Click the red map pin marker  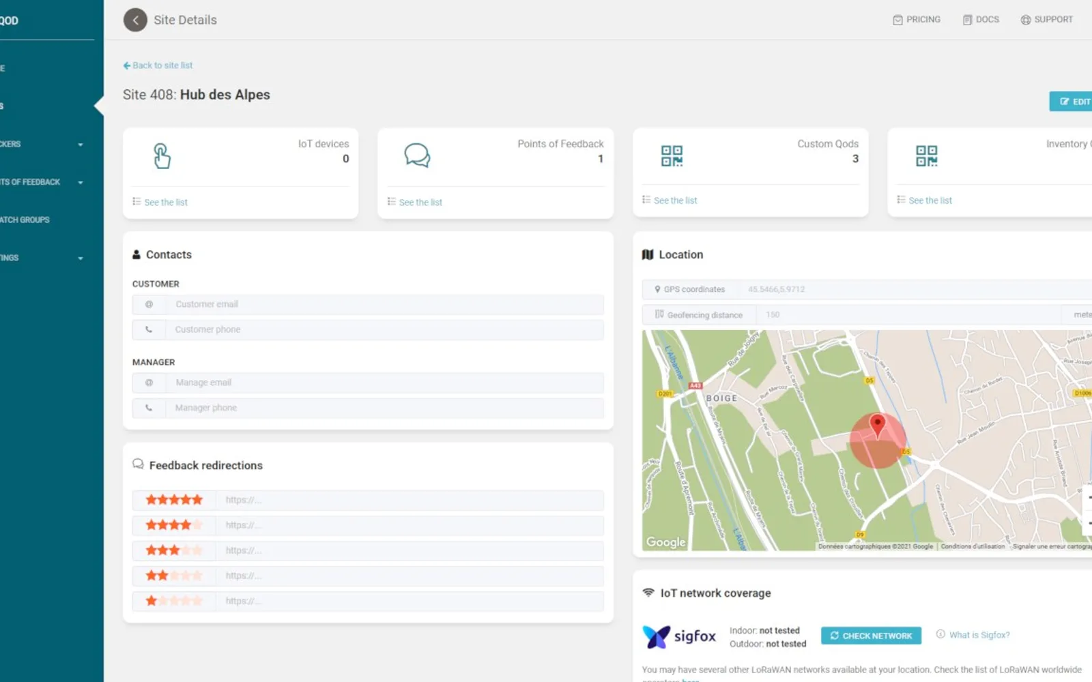(x=878, y=426)
